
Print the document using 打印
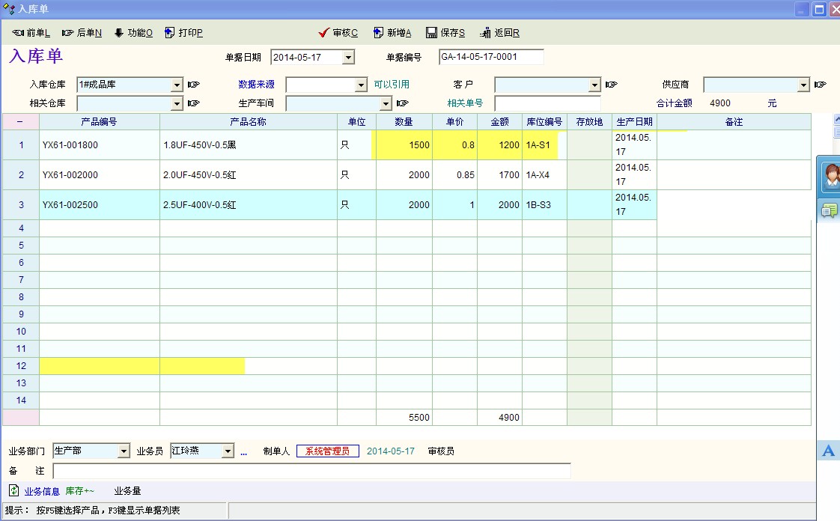click(x=183, y=33)
